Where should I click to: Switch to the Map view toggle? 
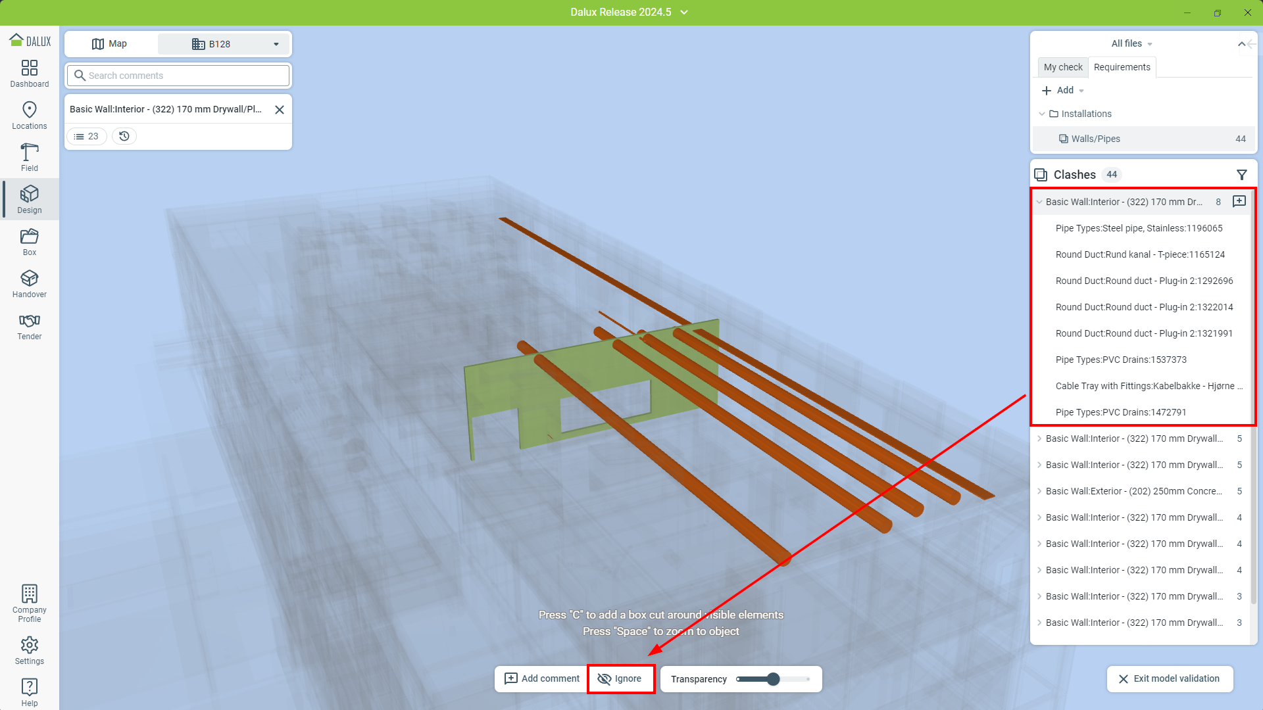[x=110, y=44]
